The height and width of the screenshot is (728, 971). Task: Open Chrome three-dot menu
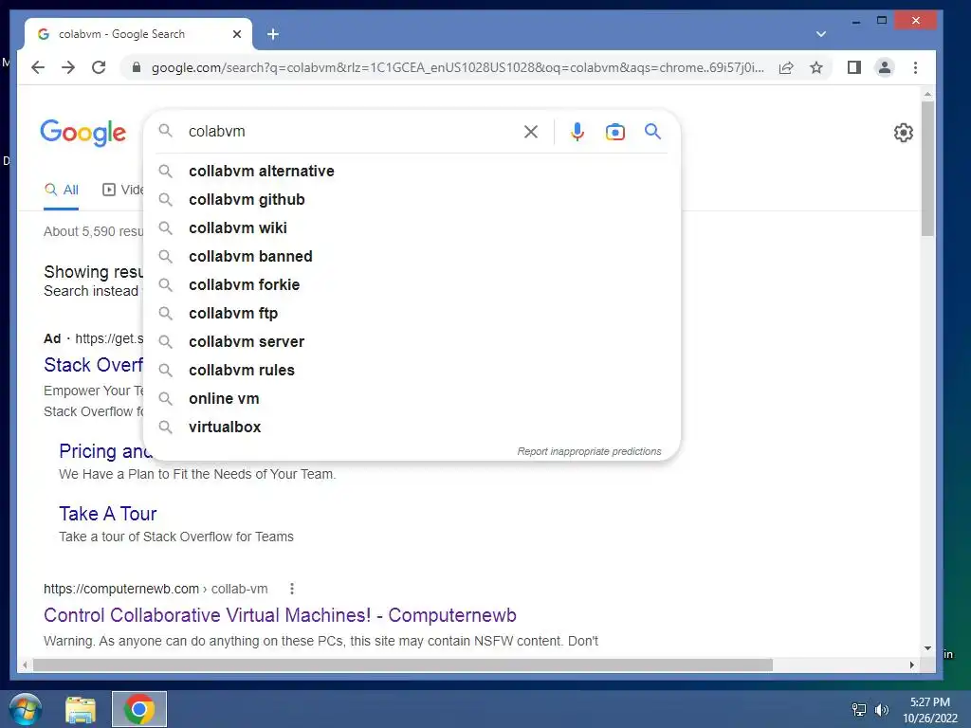click(x=915, y=67)
